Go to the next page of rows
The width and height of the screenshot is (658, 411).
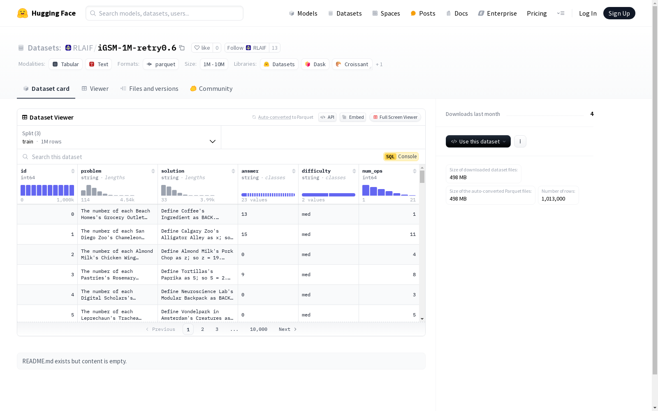(287, 329)
